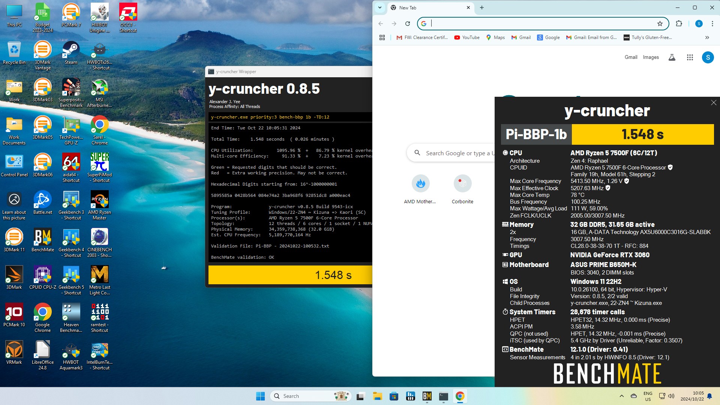Open aida64 Shortcut desktop icon
This screenshot has width=720, height=405.
[x=71, y=168]
